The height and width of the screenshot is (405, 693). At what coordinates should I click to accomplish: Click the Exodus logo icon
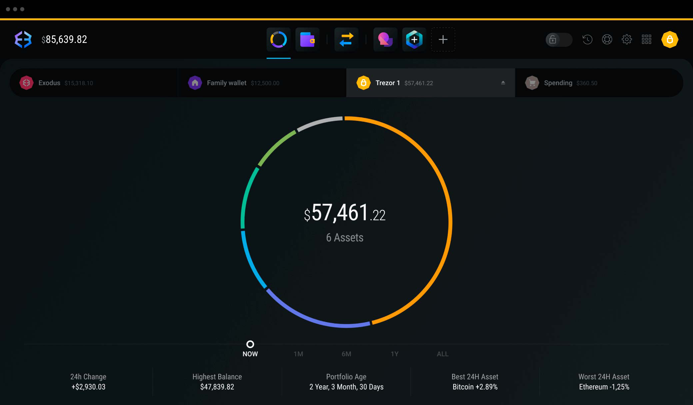[x=23, y=39]
